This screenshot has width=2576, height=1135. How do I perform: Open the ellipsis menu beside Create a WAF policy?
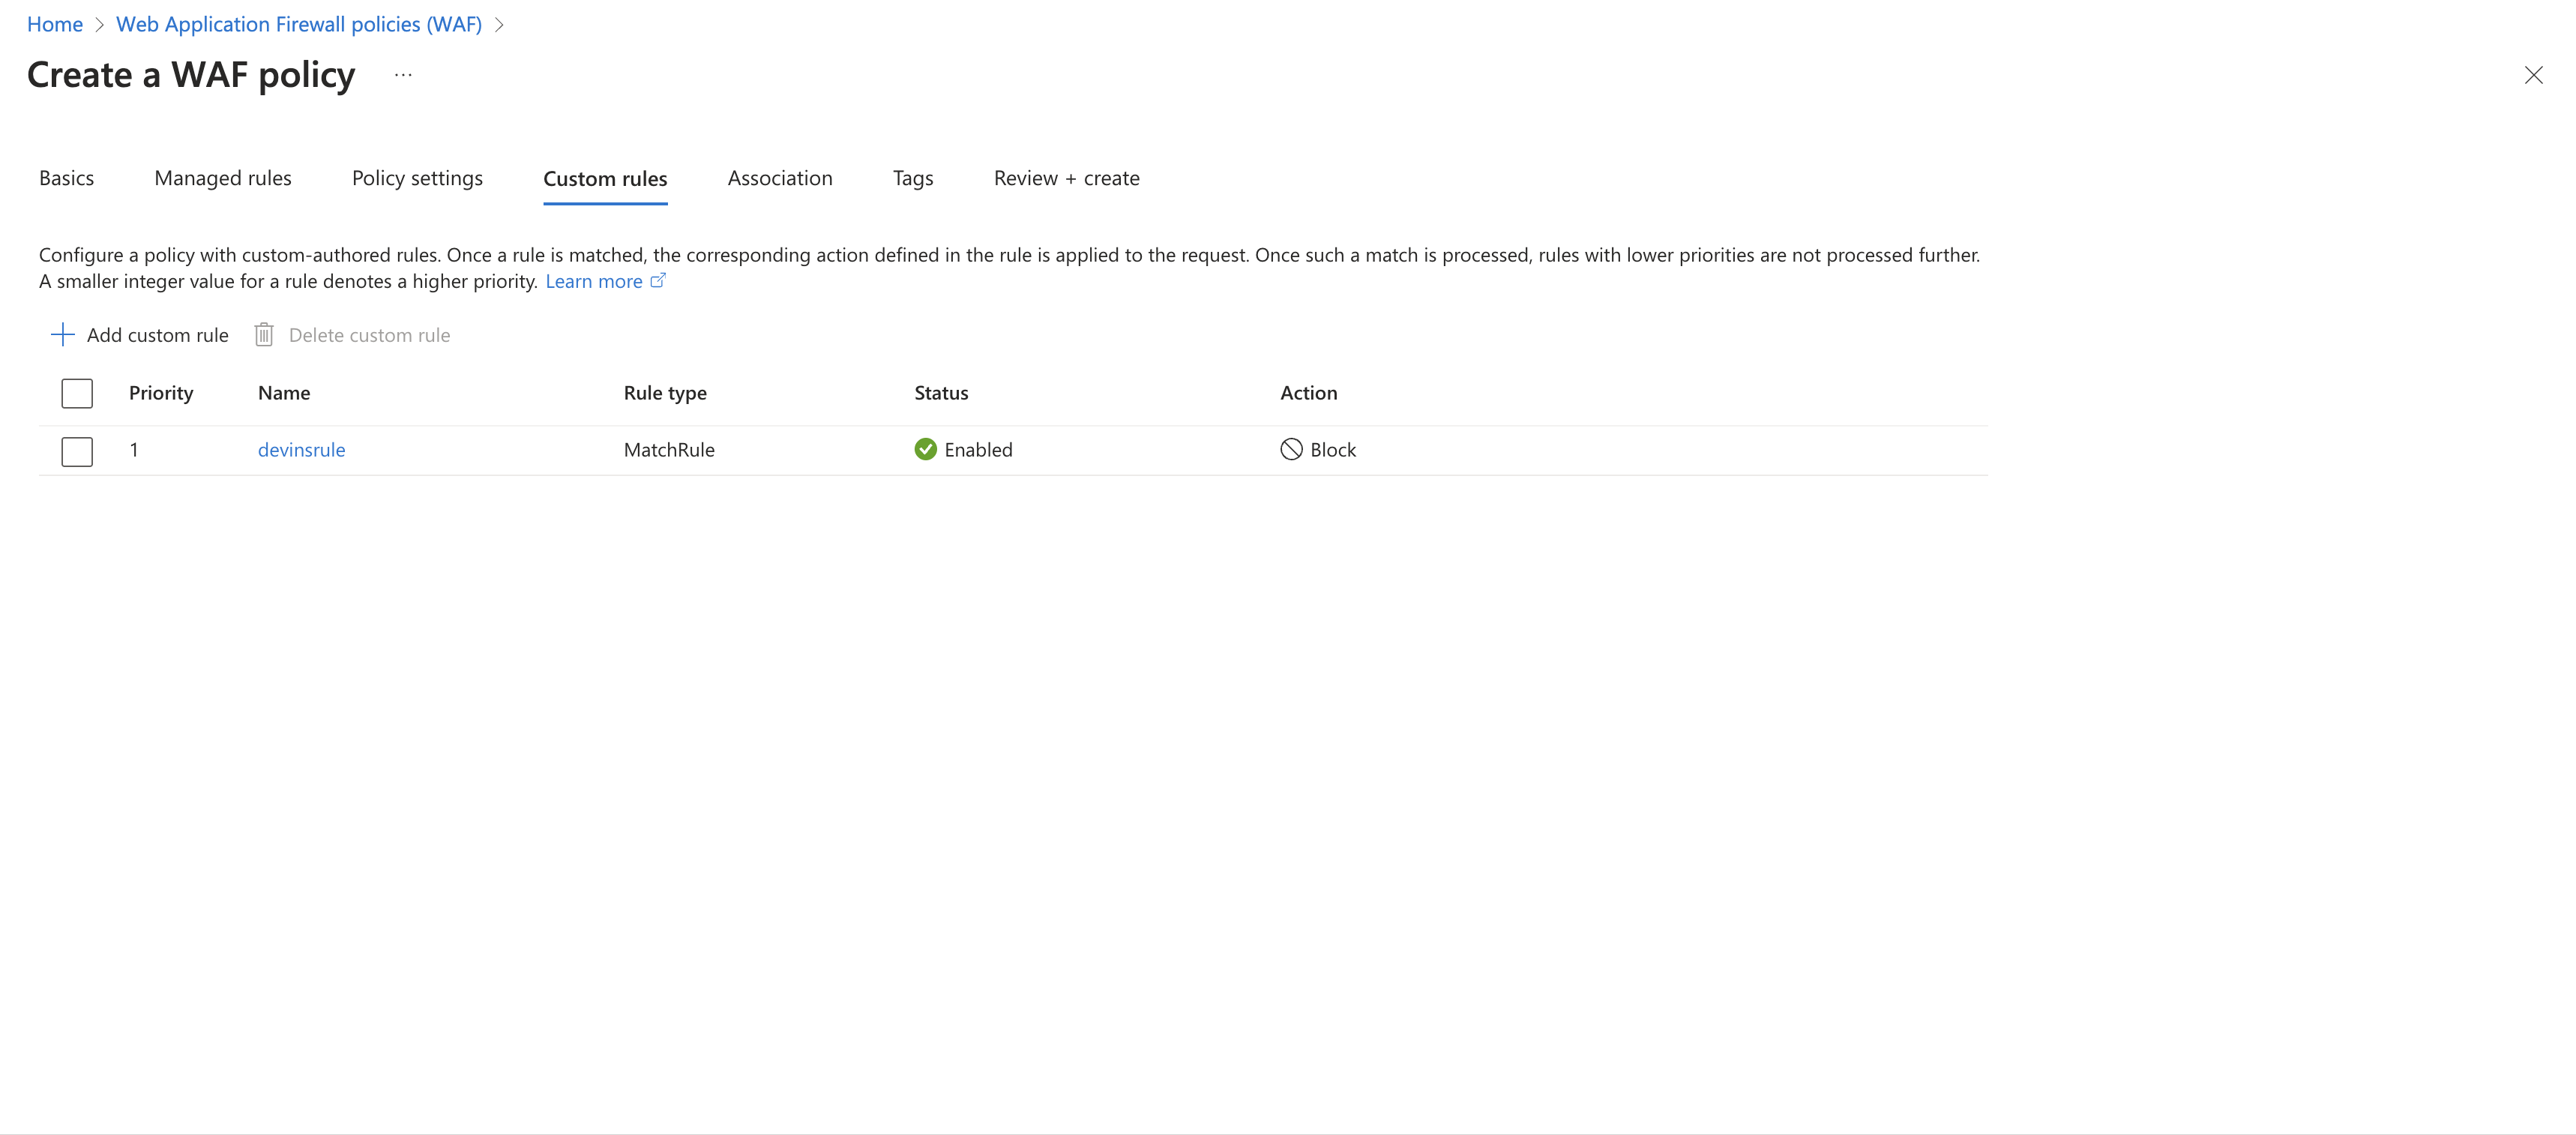[403, 74]
